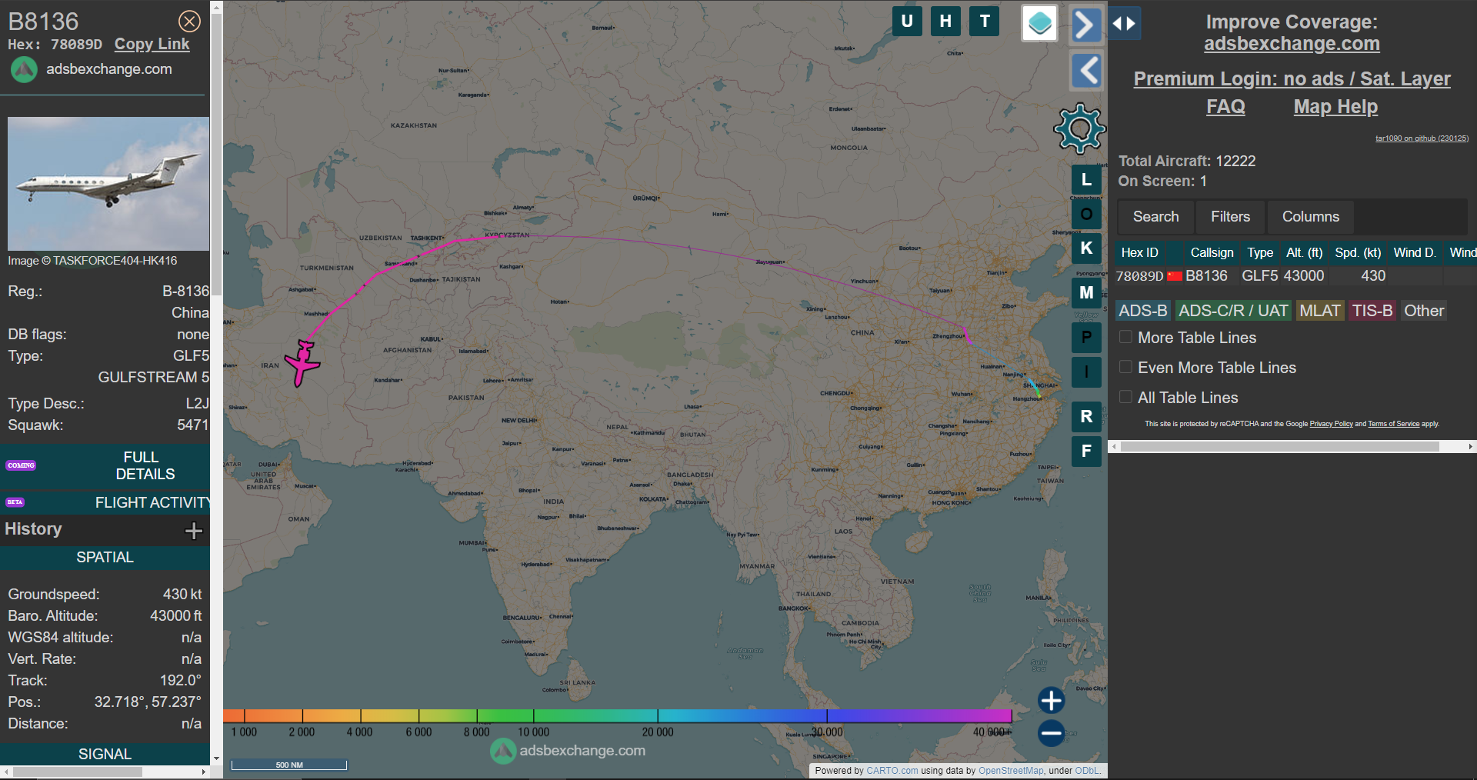Click the info panel vertical scrollbar
1477x780 pixels.
point(216,154)
